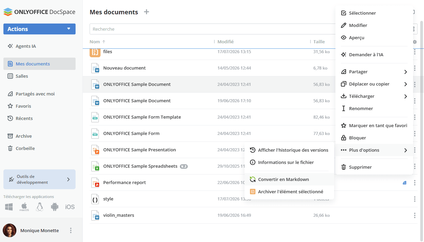Click the V.2 version badge
Viewport: 424px width, 242px height.
(x=184, y=166)
